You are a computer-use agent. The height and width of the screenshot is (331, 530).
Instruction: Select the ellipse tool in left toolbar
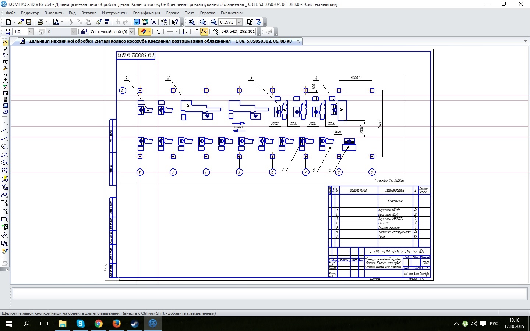point(4,163)
